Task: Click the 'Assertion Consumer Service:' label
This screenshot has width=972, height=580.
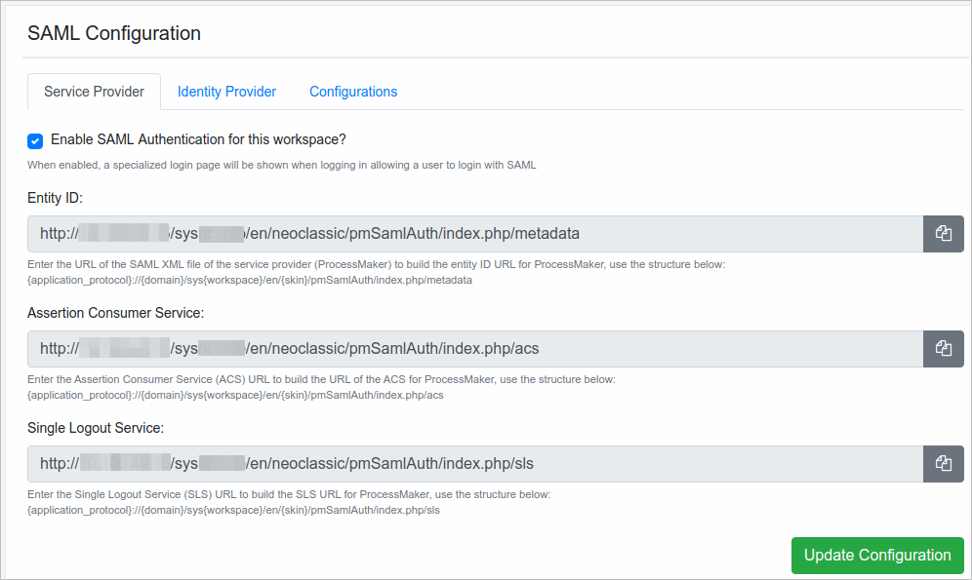Action: click(x=115, y=313)
